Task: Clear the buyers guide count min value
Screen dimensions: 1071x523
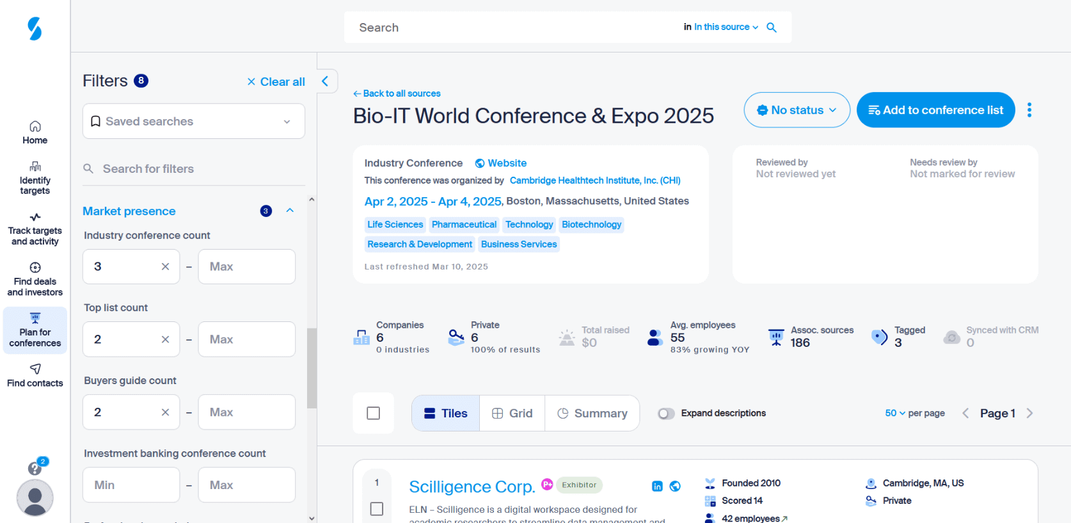Action: point(165,412)
